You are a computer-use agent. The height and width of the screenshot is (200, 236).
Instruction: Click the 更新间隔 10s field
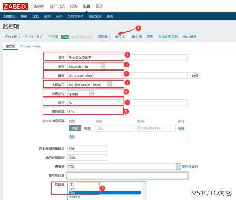87,112
